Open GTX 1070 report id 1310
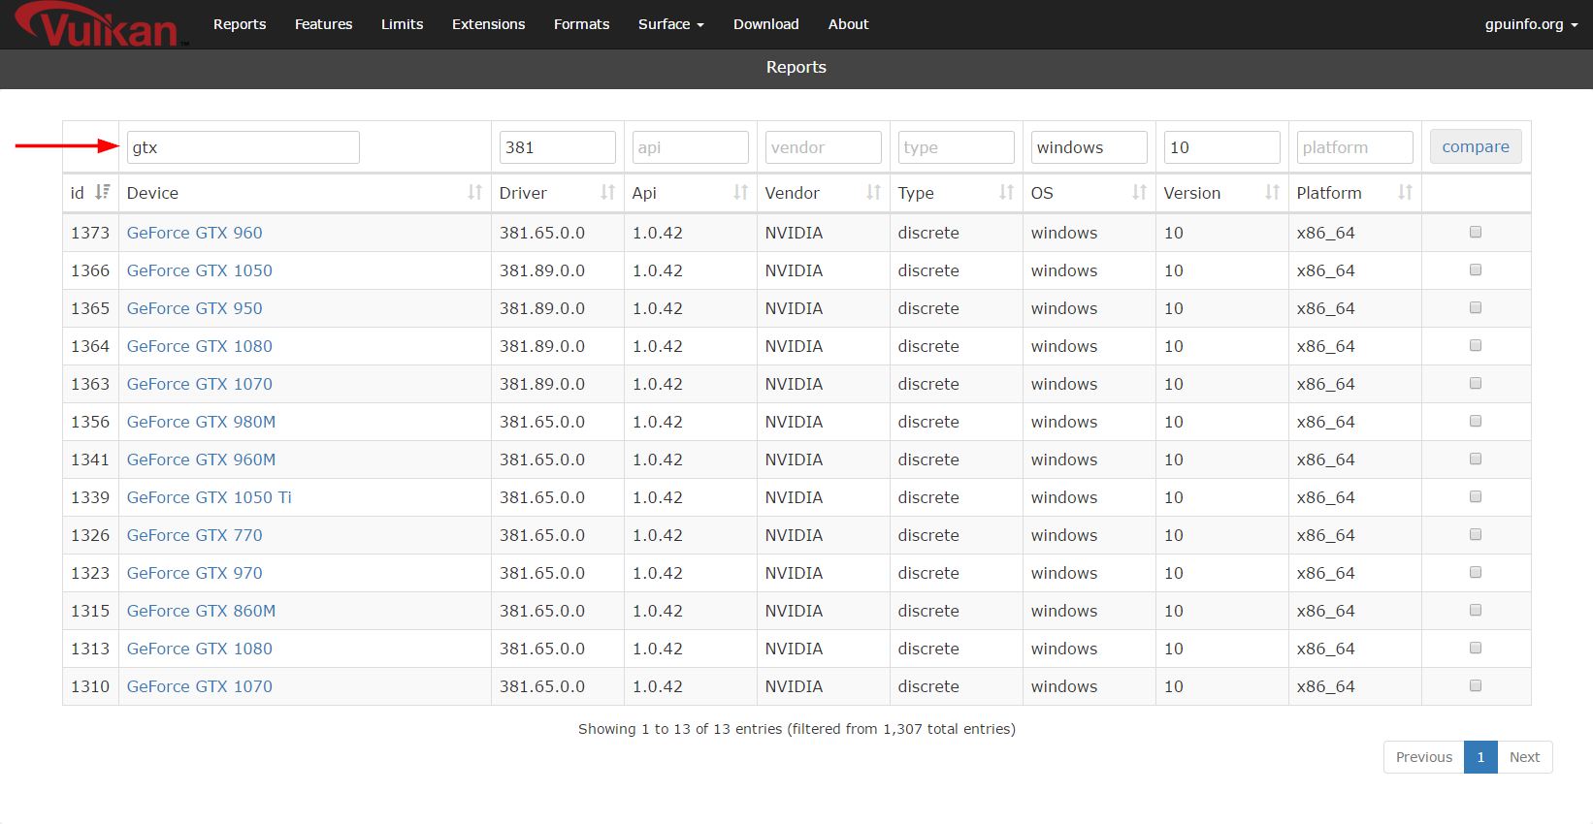This screenshot has height=824, width=1593. point(199,686)
